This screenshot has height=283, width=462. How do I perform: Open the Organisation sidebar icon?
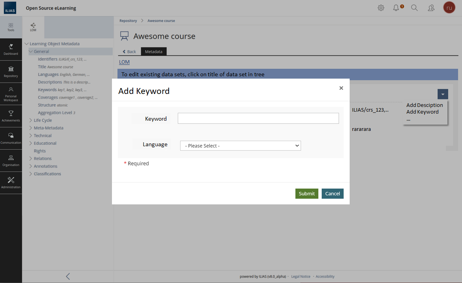pyautogui.click(x=11, y=160)
